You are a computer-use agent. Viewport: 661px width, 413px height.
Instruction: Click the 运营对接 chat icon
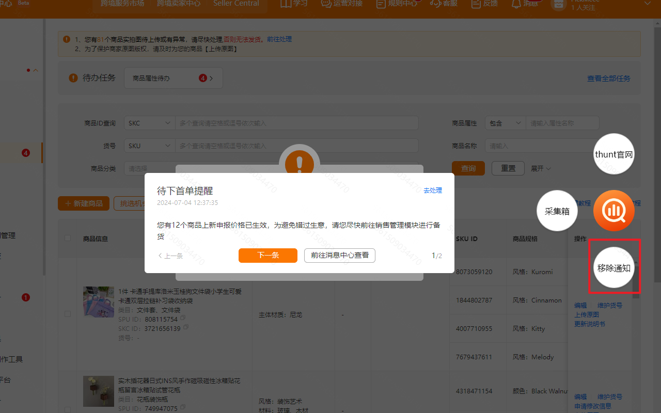pos(326,3)
